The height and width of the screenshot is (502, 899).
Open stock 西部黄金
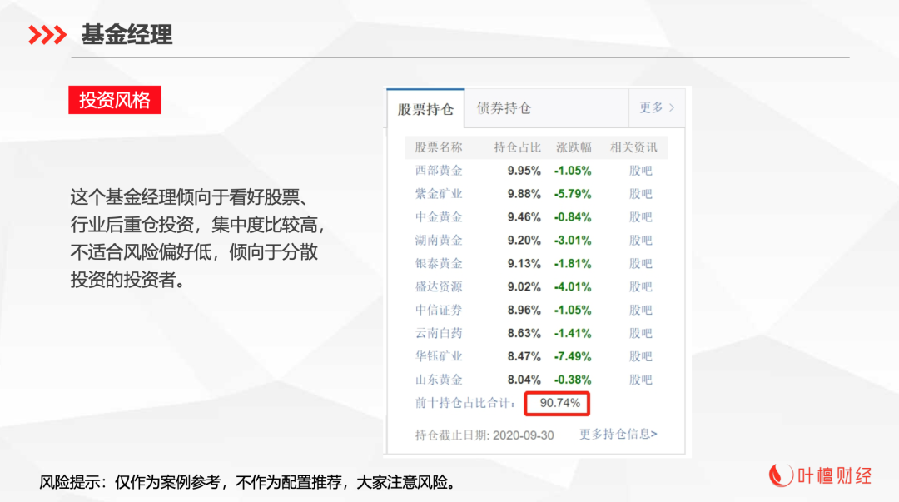[439, 171]
